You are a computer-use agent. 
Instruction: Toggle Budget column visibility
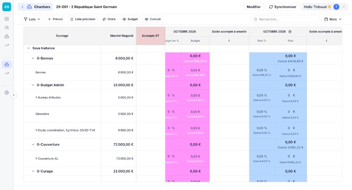[130, 19]
